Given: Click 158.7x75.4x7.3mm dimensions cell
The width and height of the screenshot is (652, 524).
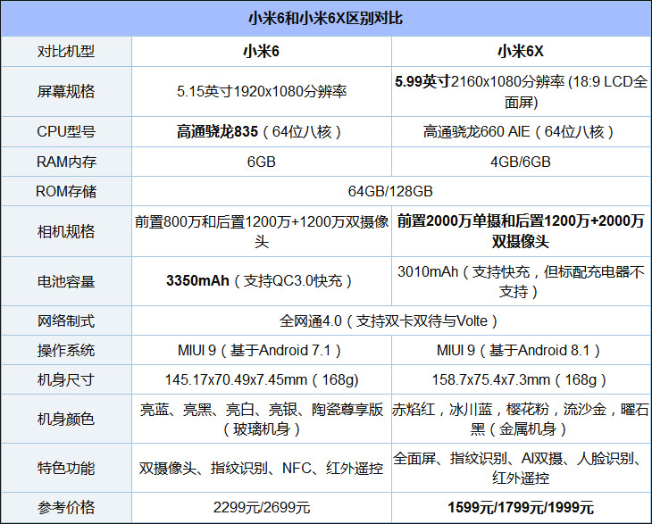Looking at the screenshot, I should pyautogui.click(x=519, y=379).
